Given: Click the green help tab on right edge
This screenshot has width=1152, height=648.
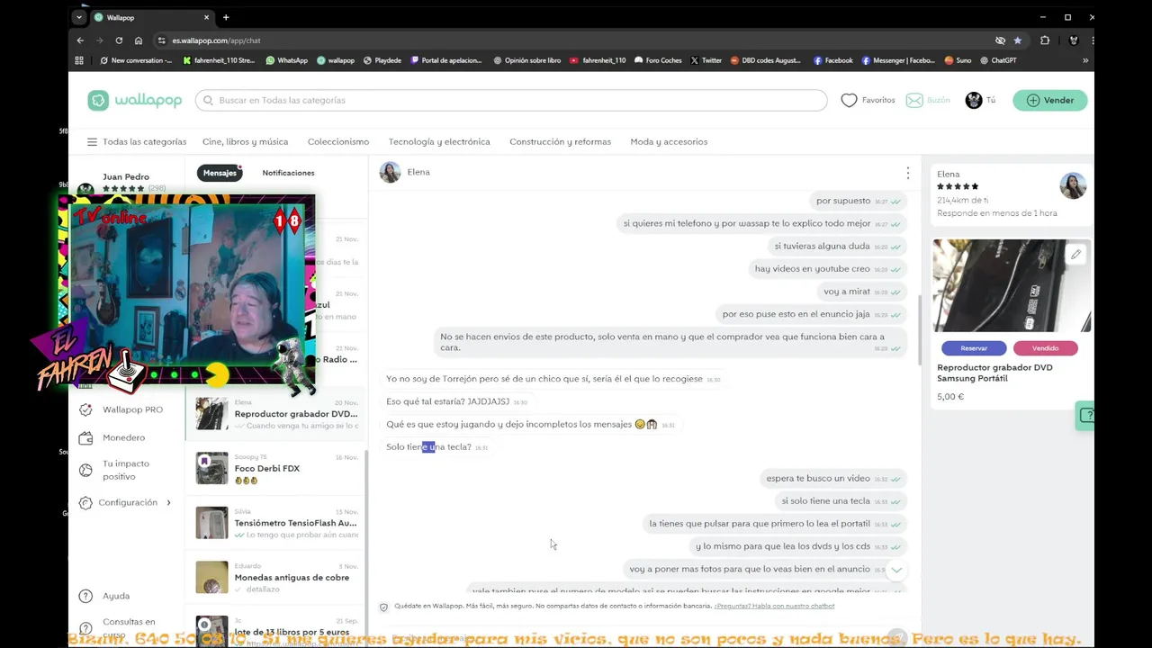Looking at the screenshot, I should (x=1085, y=415).
